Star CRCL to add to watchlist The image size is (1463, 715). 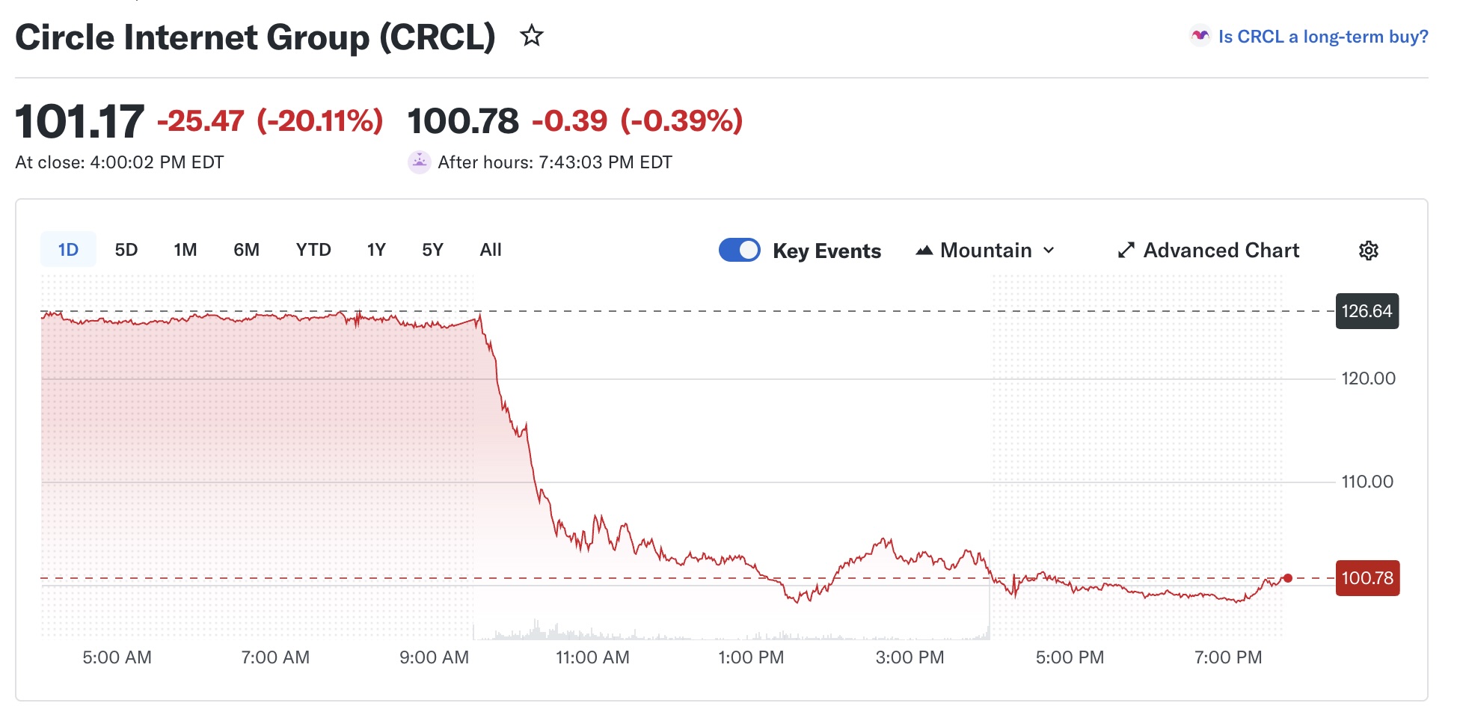[x=532, y=35]
